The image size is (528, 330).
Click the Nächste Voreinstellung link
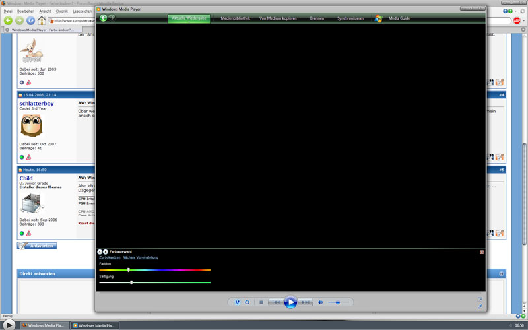141,257
